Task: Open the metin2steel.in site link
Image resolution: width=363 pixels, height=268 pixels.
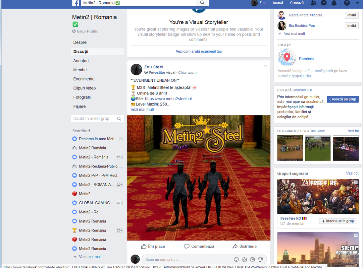Action: click(168, 99)
